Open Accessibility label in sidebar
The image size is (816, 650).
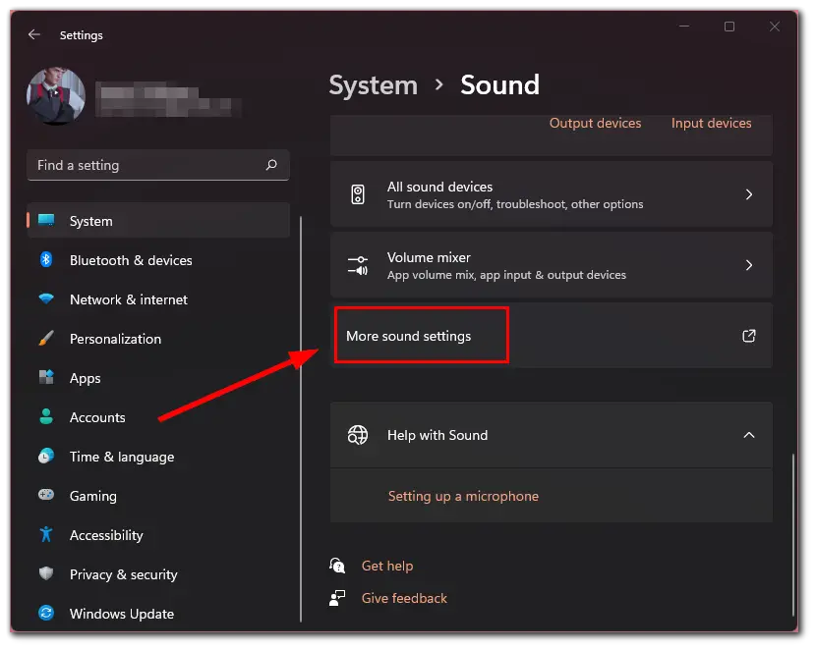click(x=106, y=536)
